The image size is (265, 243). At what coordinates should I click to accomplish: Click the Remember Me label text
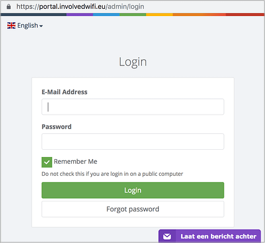76,161
